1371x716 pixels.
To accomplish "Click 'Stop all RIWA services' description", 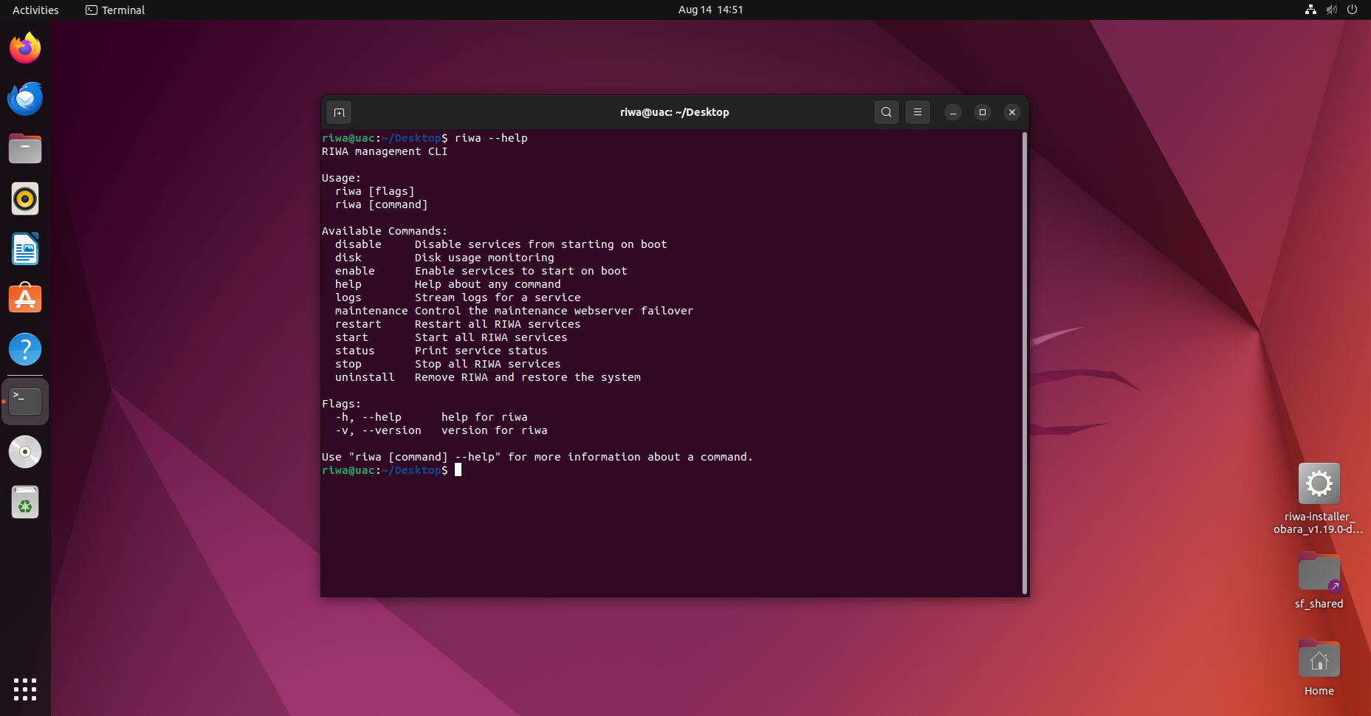I will [488, 364].
